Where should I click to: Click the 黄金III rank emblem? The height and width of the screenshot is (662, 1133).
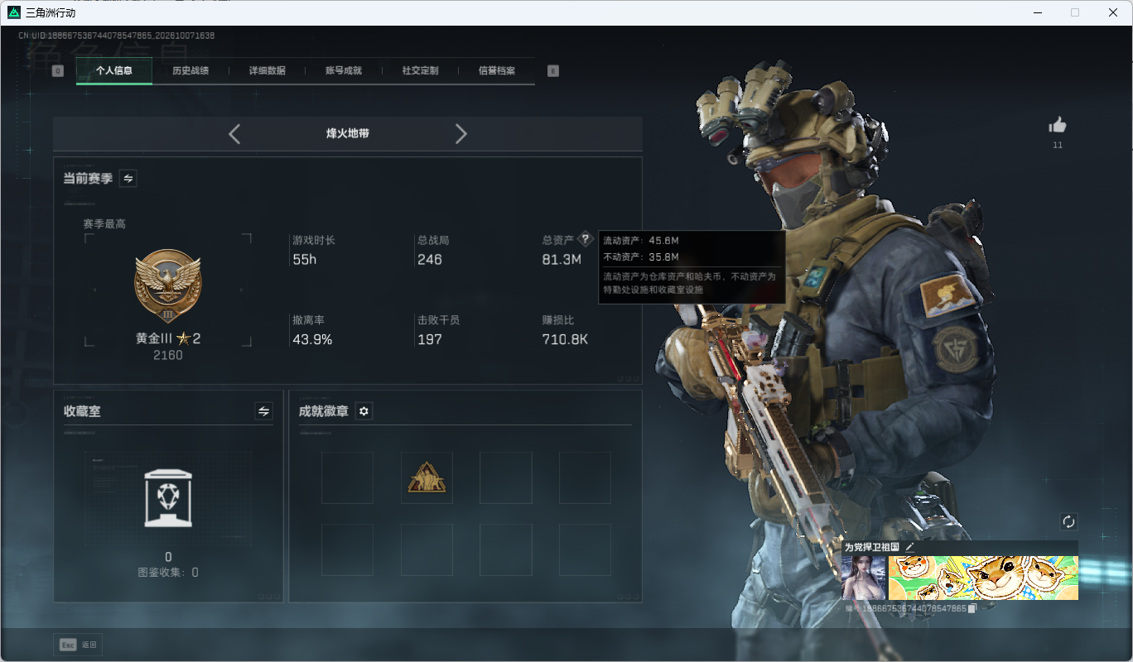pyautogui.click(x=168, y=285)
